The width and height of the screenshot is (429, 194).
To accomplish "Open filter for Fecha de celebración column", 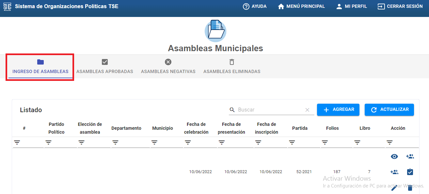I will coord(188,142).
